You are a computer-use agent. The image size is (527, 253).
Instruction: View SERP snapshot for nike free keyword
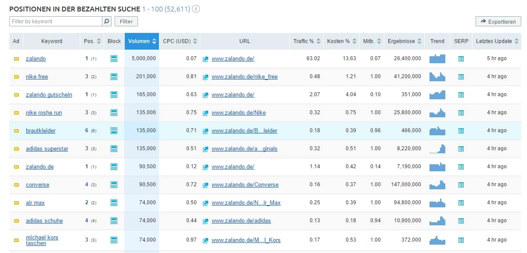(461, 76)
